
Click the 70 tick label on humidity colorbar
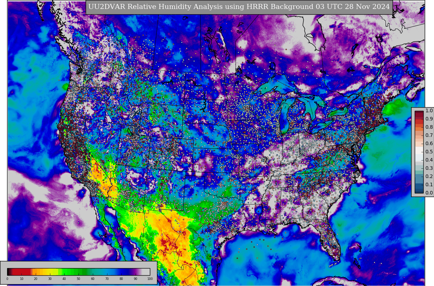tap(107, 279)
